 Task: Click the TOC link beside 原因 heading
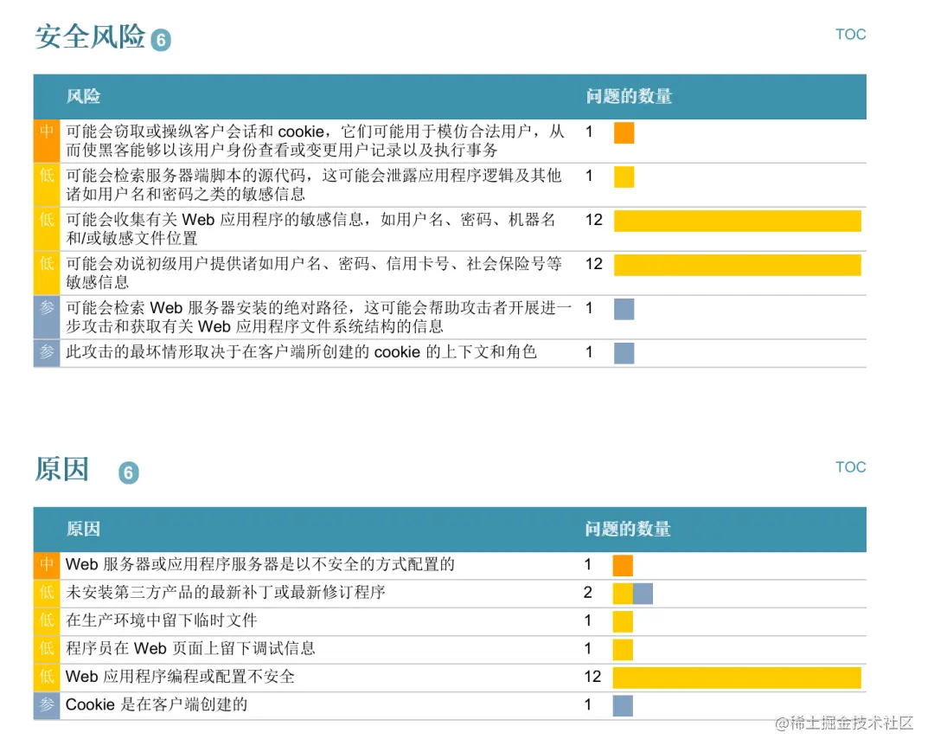click(x=850, y=467)
